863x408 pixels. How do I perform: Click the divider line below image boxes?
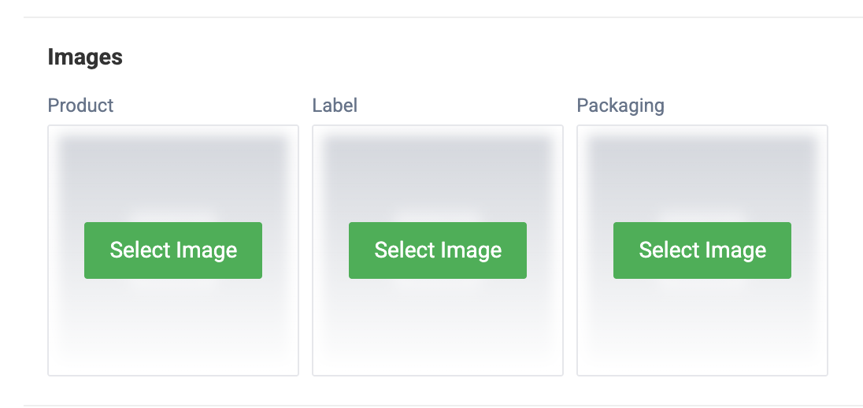[443, 406]
